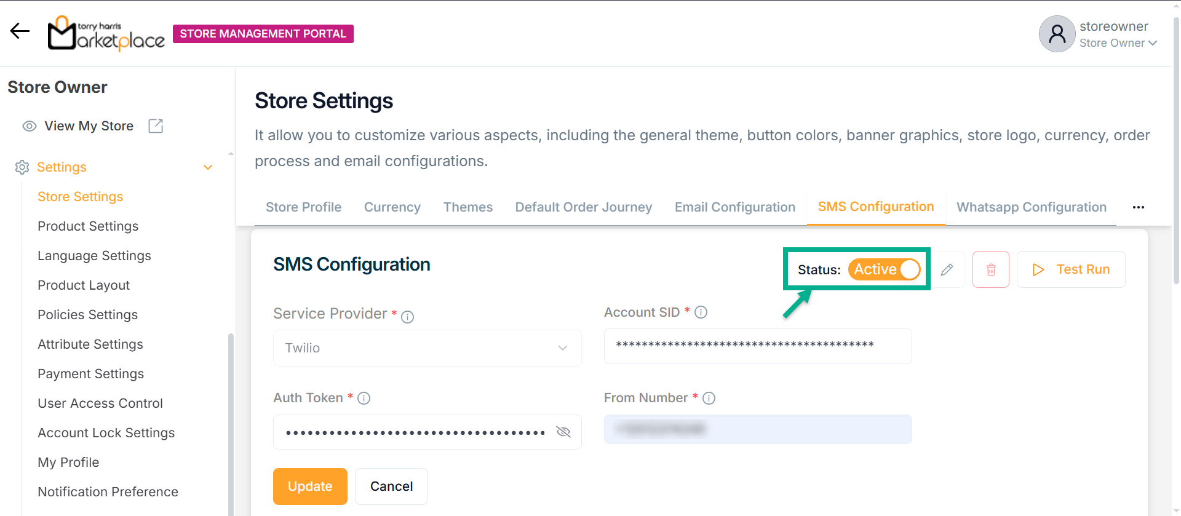The width and height of the screenshot is (1181, 516).
Task: Open the Whatsapp Configuration tab
Action: pos(1031,207)
